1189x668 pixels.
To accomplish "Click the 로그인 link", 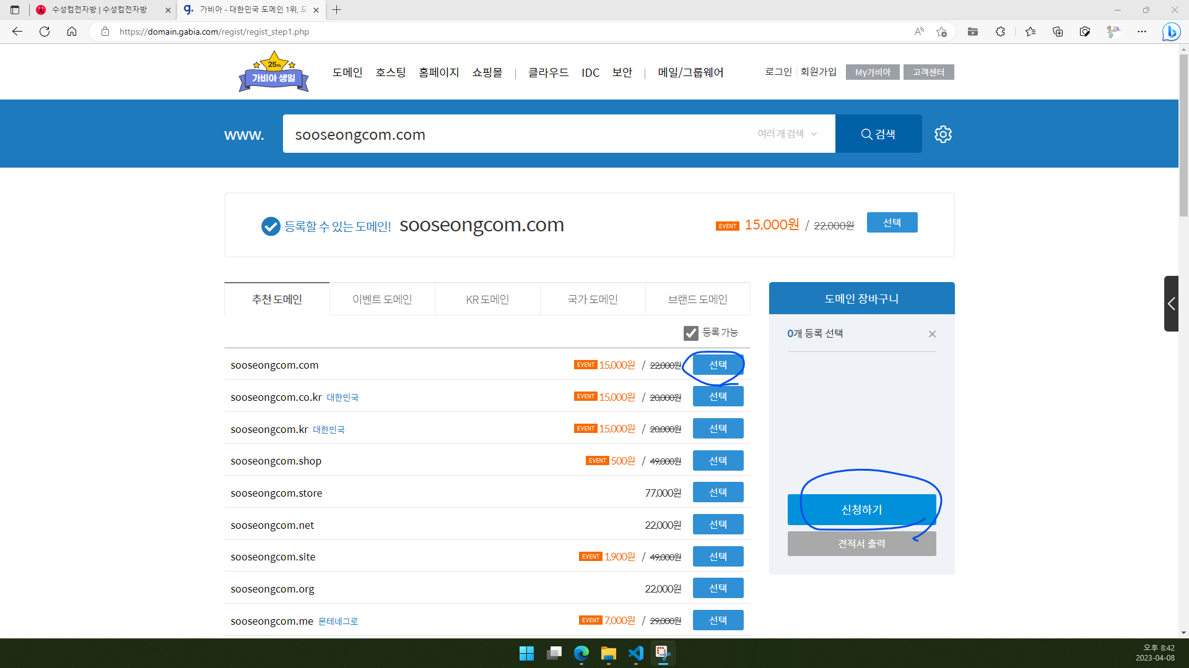I will pyautogui.click(x=778, y=72).
